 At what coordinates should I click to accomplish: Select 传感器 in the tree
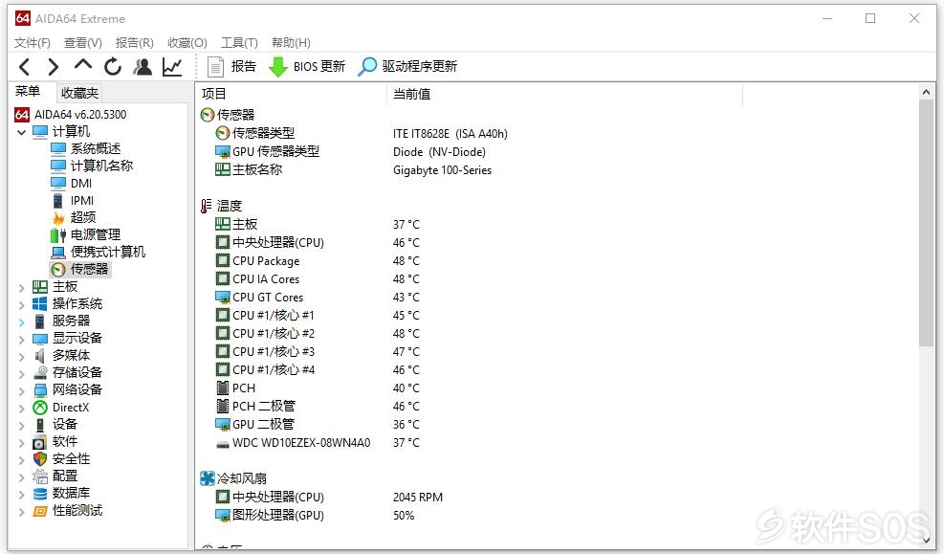point(80,269)
